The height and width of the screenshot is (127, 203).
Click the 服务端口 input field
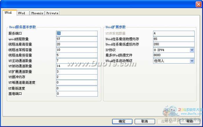pyautogui.click(x=77, y=33)
